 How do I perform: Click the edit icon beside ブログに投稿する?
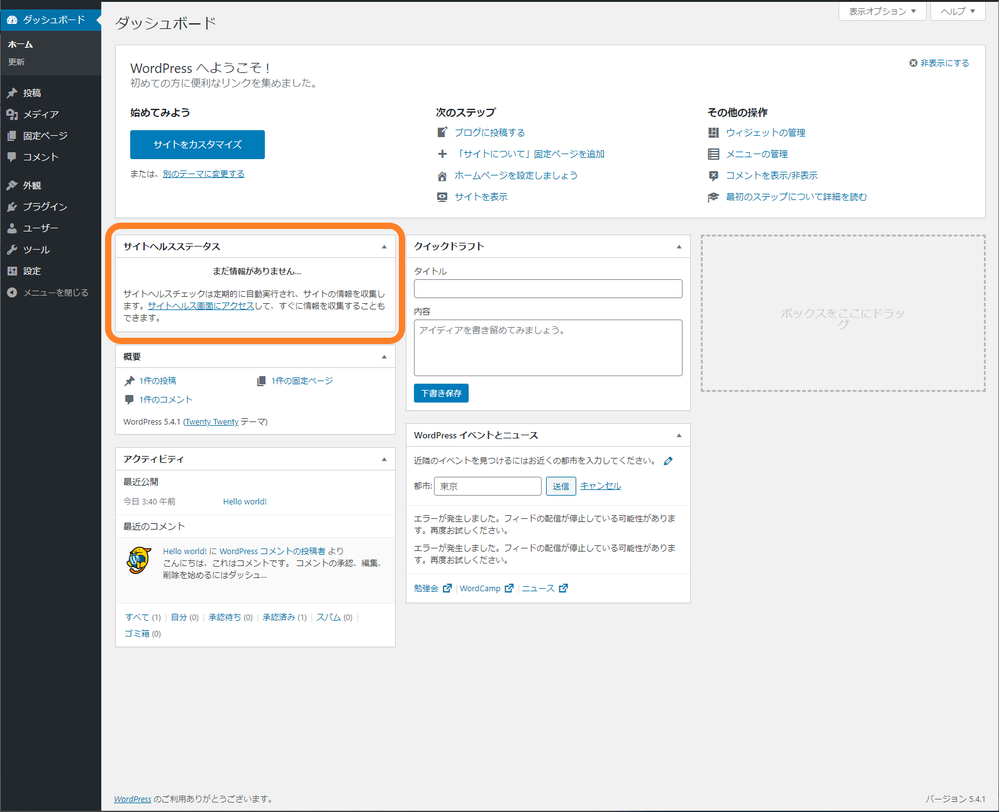(442, 132)
